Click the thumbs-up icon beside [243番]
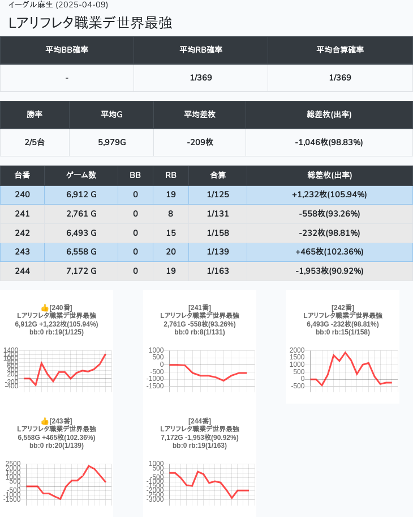The height and width of the screenshot is (517, 413). 45,421
